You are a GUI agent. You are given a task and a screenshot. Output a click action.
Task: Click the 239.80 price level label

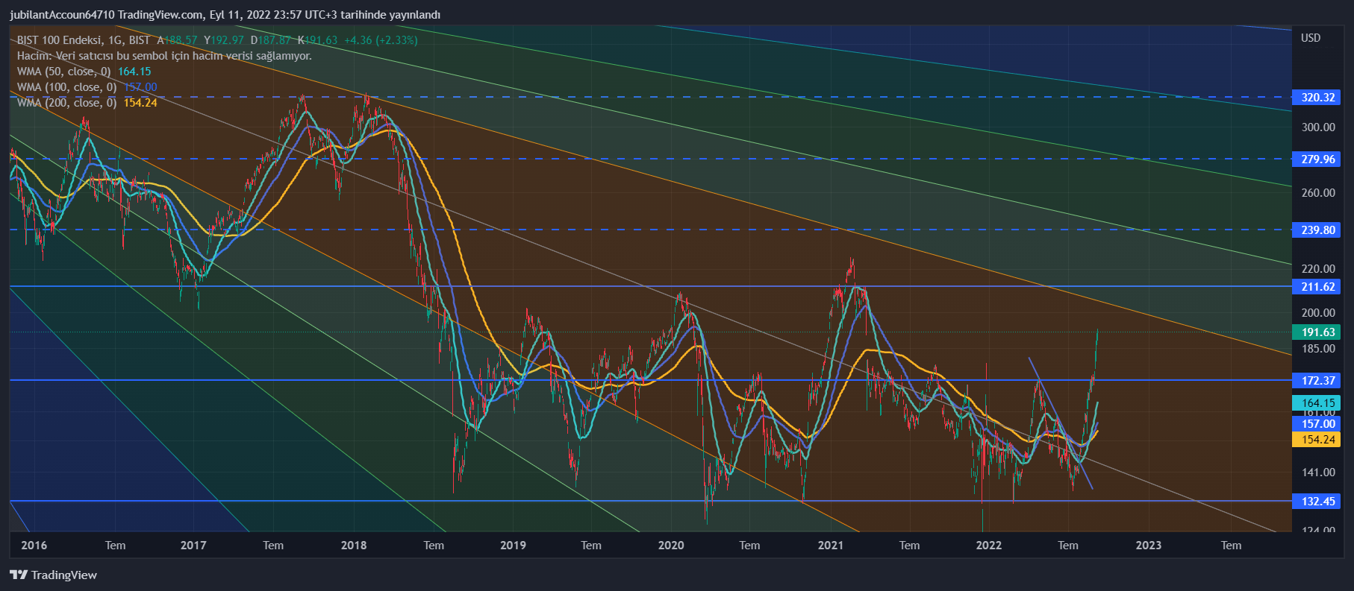click(1317, 230)
